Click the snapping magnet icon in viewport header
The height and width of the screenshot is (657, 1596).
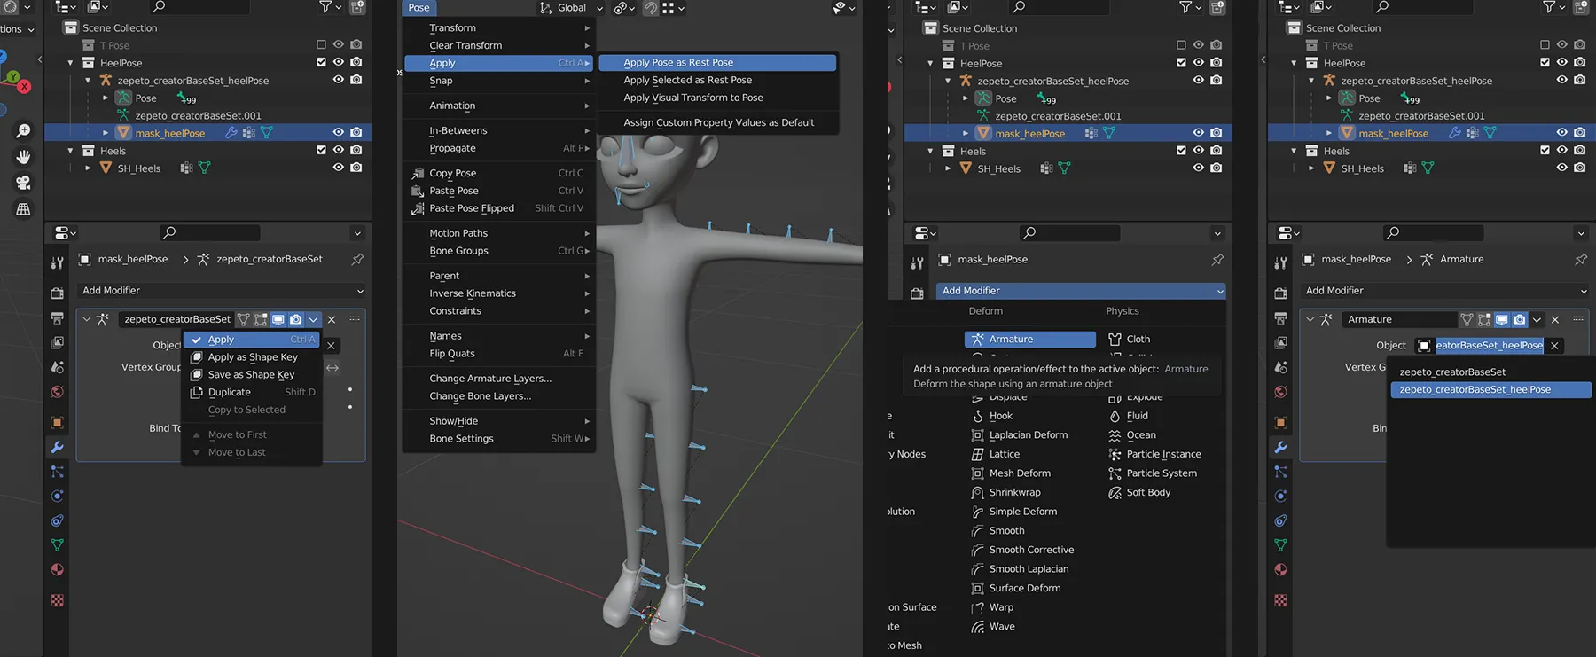652,8
